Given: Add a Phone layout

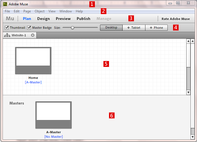Looking at the screenshot, I should tap(156, 28).
